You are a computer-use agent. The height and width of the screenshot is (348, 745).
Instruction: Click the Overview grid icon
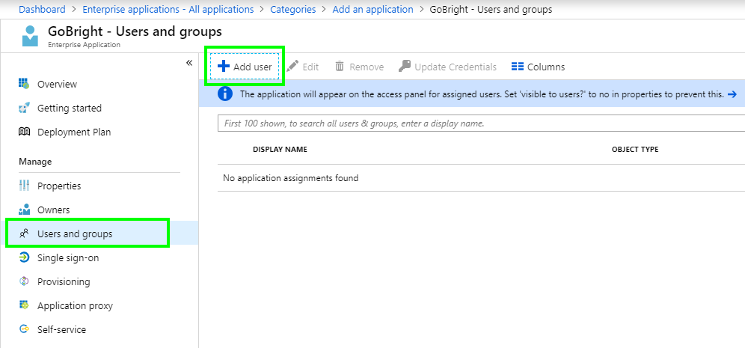24,84
